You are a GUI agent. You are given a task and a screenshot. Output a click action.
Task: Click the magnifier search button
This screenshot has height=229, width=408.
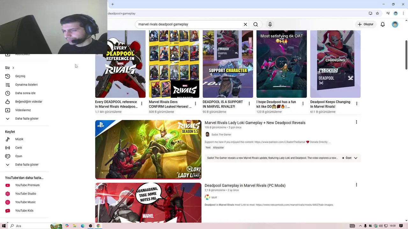click(256, 24)
